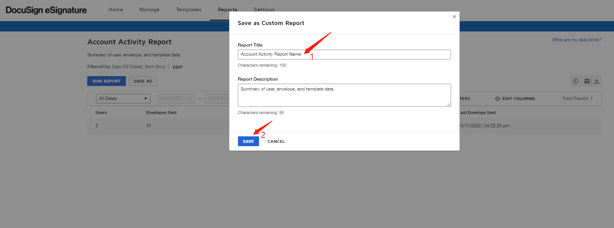Click the Edit Columns eye icon
This screenshot has width=614, height=228.
point(497,98)
